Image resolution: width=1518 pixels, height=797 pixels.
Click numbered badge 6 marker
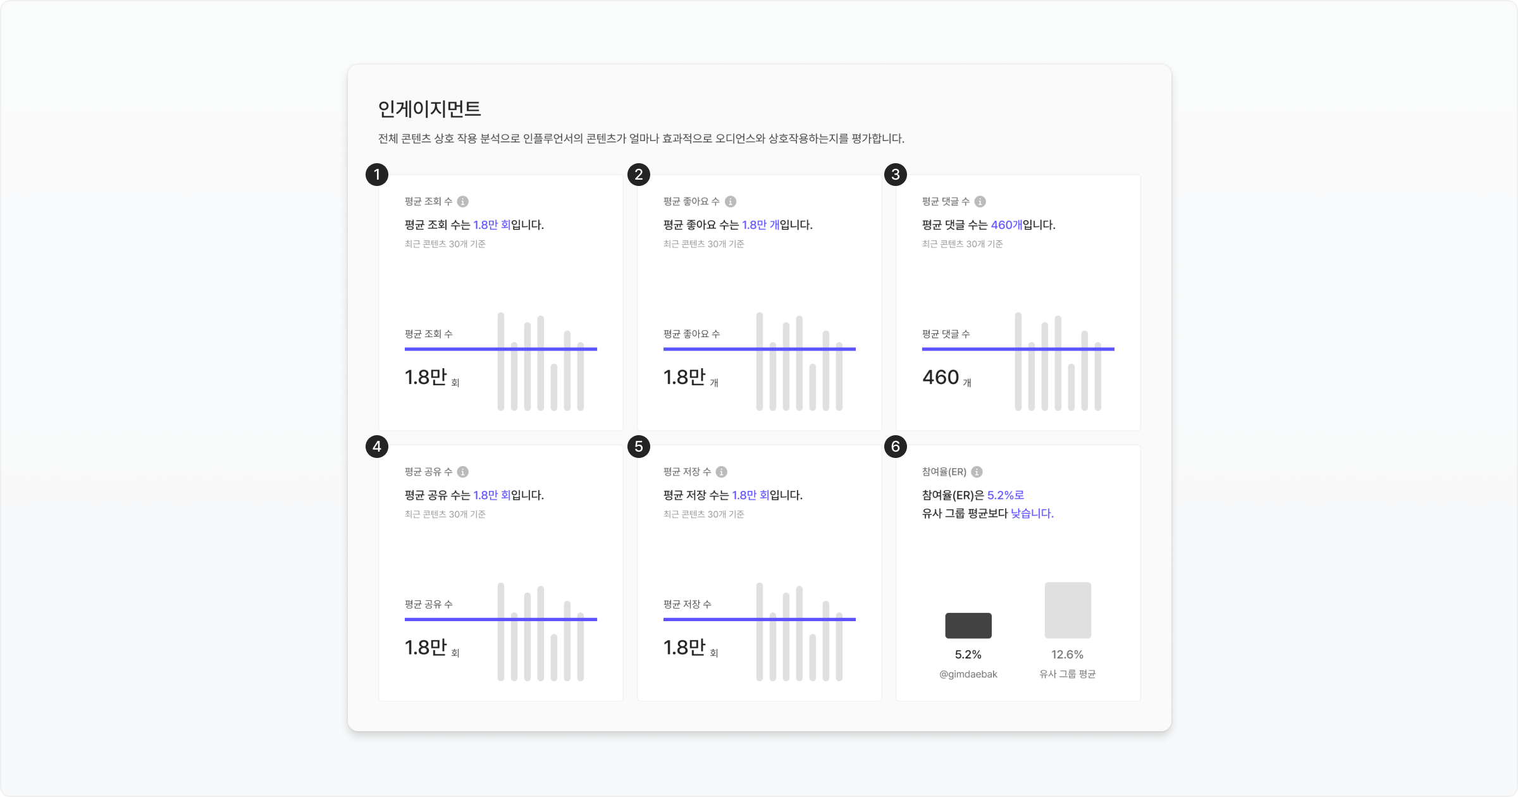point(896,447)
